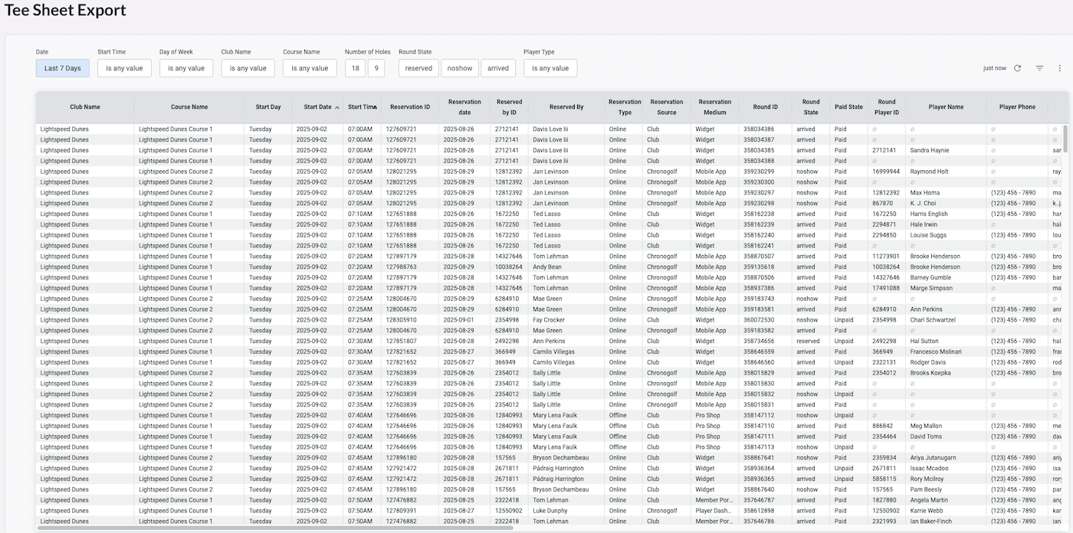Toggle the 18 holes filter button

355,68
